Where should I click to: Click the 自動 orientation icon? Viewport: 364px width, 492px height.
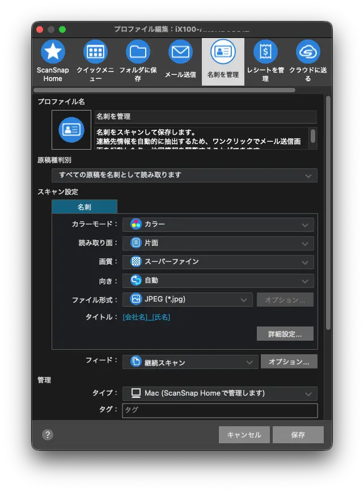136,280
